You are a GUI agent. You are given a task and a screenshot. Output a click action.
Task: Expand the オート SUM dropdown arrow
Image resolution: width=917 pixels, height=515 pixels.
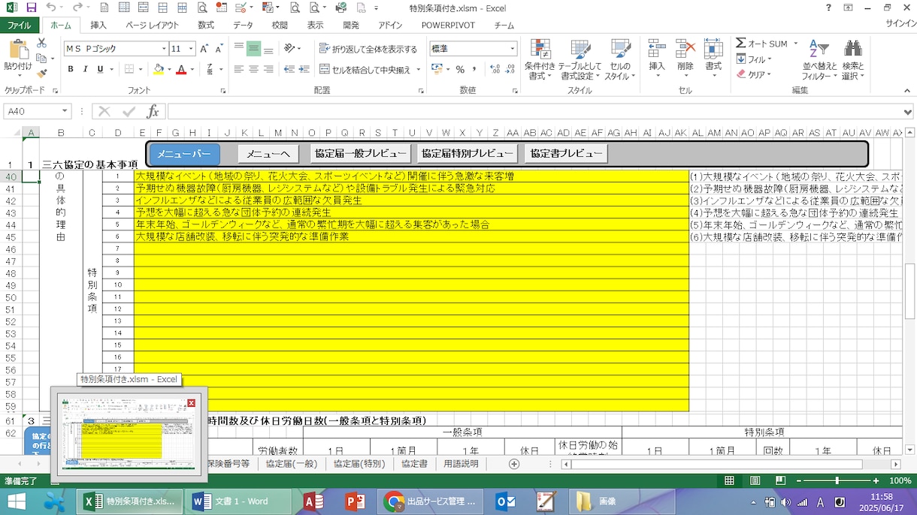(794, 44)
